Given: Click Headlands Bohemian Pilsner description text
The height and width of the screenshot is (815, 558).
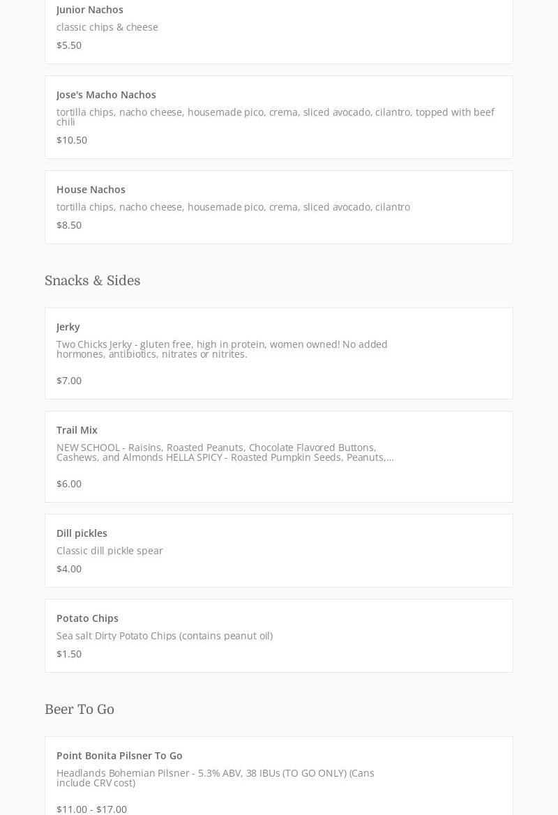Looking at the screenshot, I should click(215, 778).
